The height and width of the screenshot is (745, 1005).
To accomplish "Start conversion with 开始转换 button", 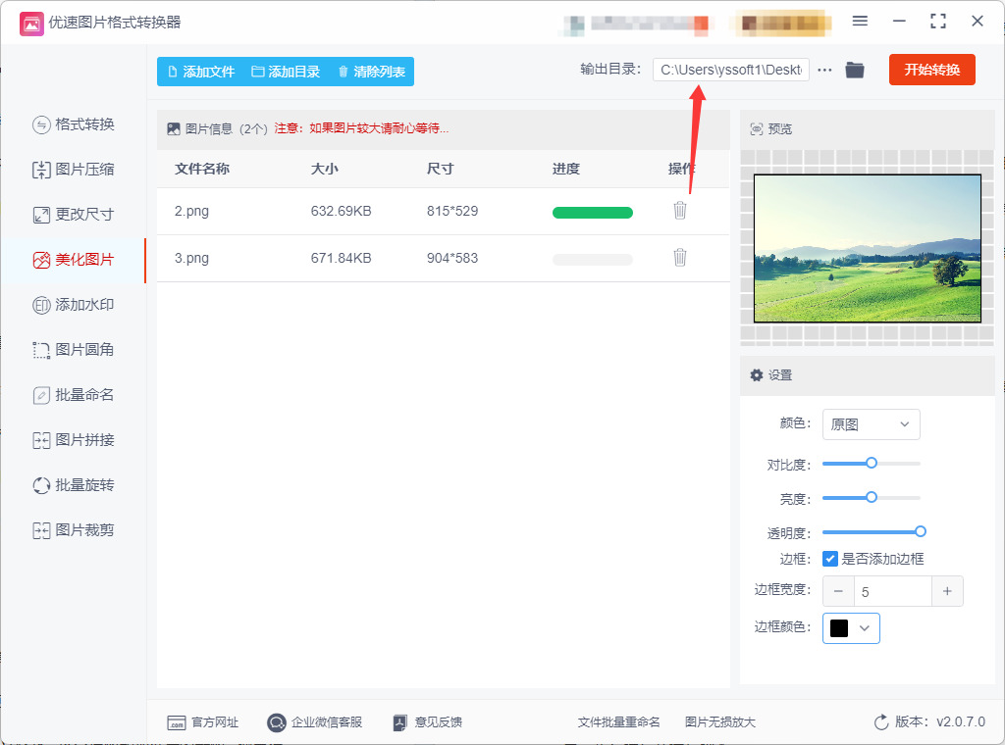I will pos(932,70).
